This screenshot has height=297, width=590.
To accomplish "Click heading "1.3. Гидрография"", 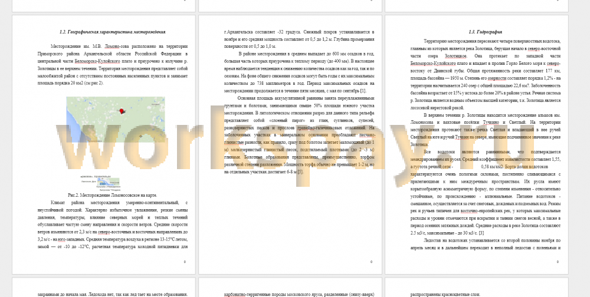I will click(485, 32).
